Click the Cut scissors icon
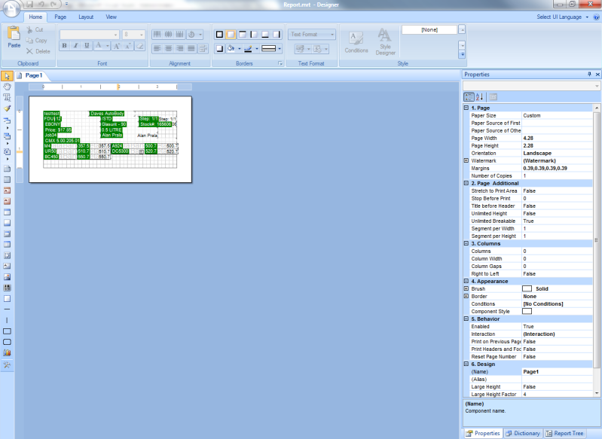 click(29, 29)
